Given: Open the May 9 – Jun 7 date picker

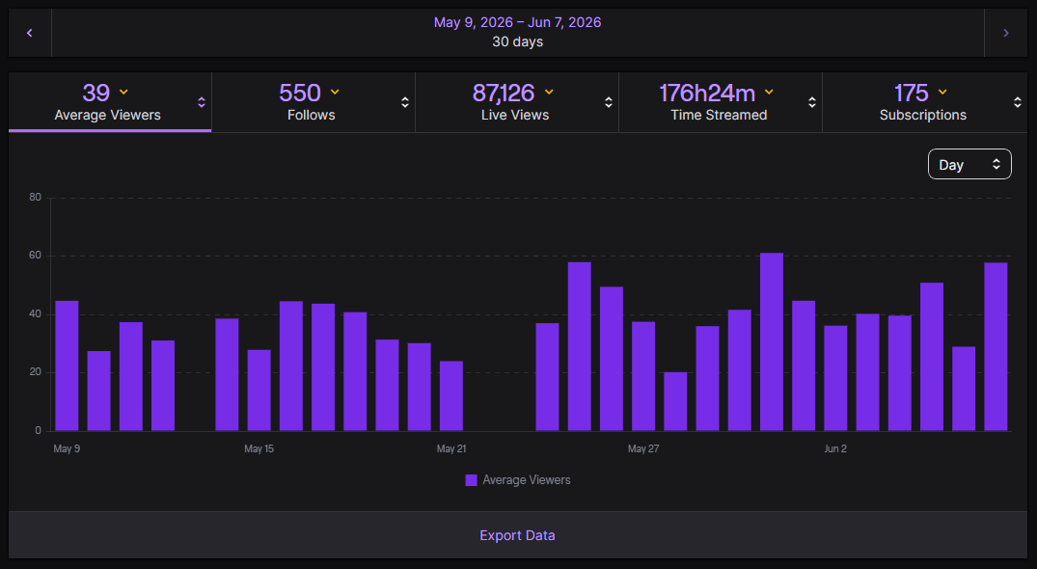Looking at the screenshot, I should 517,22.
